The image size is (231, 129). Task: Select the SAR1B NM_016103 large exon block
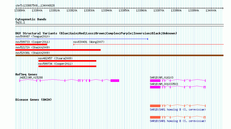(155, 81)
